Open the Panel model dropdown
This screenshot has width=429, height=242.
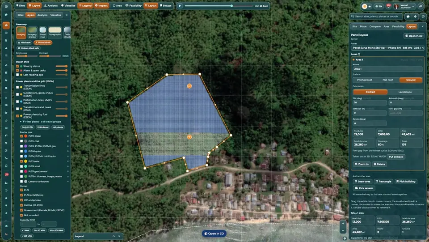pyautogui.click(x=388, y=48)
